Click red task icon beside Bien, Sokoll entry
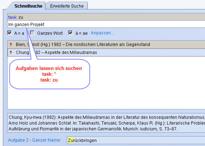Viewport: 205px width, 146px height. [x=11, y=45]
